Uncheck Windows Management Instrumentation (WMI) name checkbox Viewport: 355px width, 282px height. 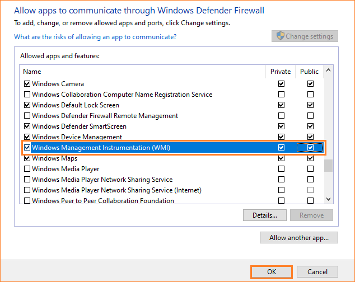[27, 148]
